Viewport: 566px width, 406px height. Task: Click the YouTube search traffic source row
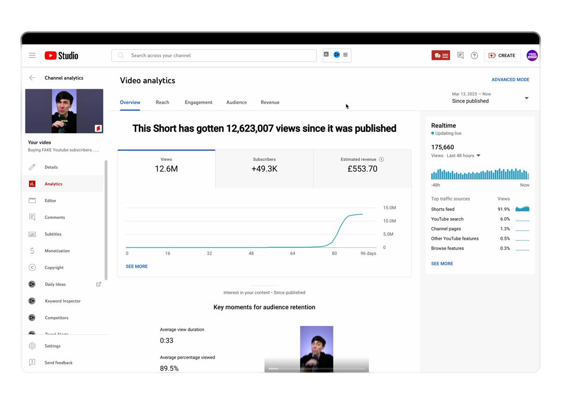[480, 219]
